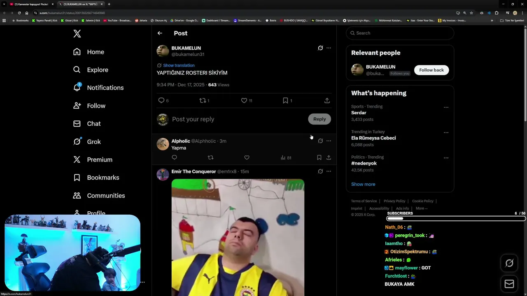Screen dimensions: 527x296
Task: Open more options for Ela Rümeysa trend
Action: [x=446, y=133]
